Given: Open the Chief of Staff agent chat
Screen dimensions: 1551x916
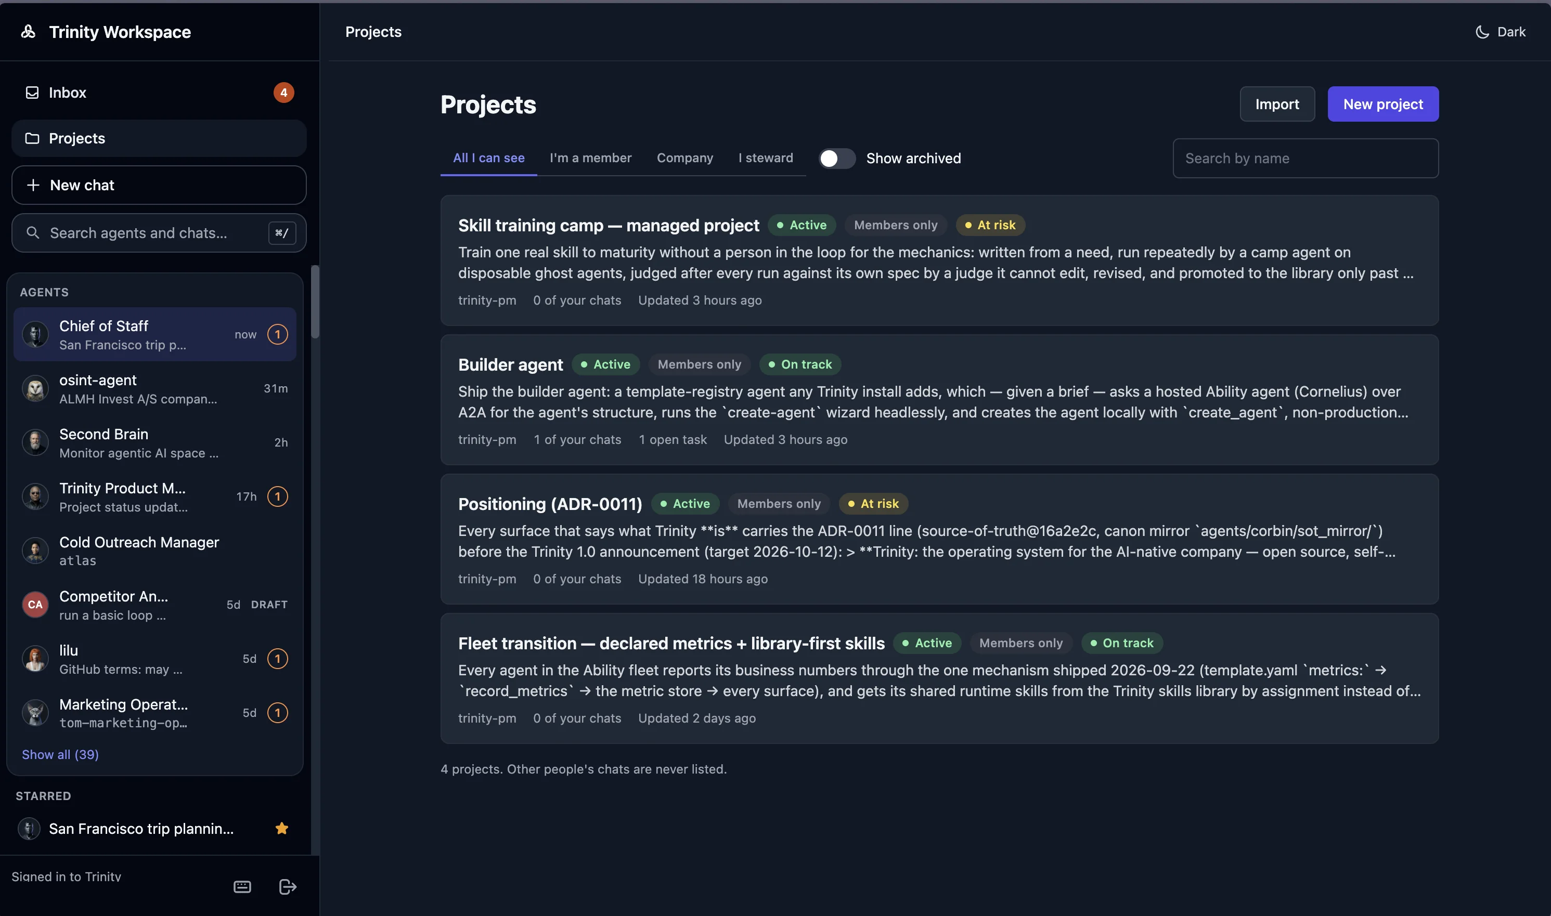Looking at the screenshot, I should pyautogui.click(x=154, y=335).
